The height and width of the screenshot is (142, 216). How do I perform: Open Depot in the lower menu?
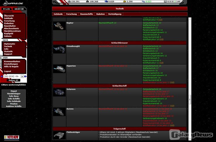14,91
